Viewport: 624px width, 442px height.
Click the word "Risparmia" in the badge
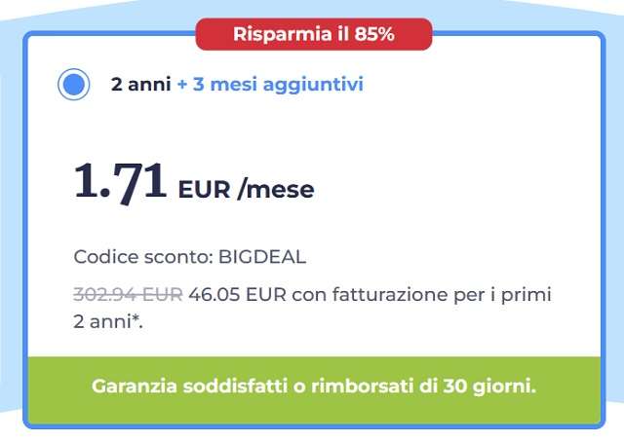pos(278,34)
